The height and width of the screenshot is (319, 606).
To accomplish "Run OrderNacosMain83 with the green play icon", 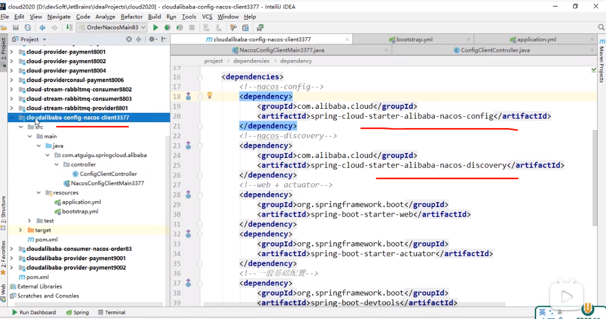I will [156, 28].
